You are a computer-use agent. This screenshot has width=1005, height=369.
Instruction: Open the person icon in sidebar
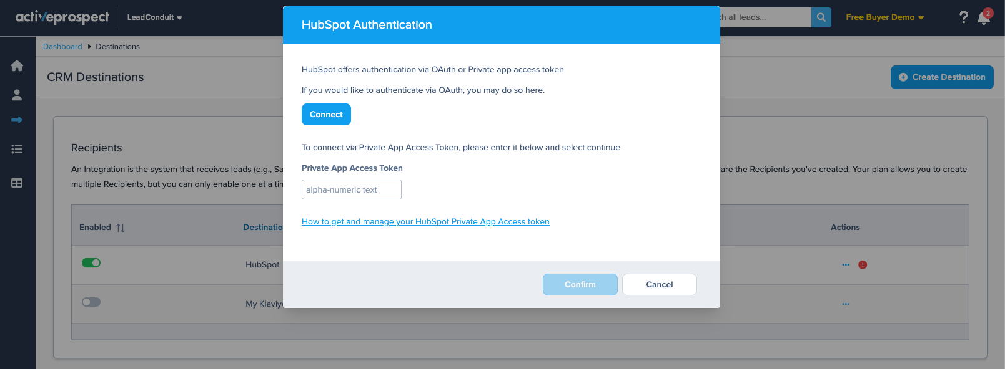(x=17, y=95)
